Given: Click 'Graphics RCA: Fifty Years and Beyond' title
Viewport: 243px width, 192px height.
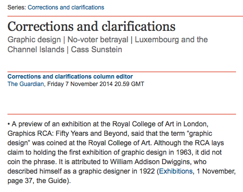Looking at the screenshot, I should [68, 133].
